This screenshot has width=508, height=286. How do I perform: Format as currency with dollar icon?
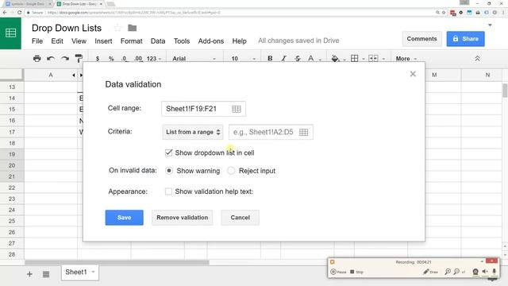click(x=98, y=59)
